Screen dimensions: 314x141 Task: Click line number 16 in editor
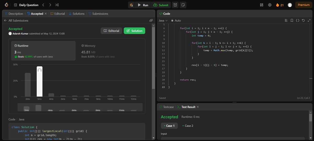click(x=163, y=65)
